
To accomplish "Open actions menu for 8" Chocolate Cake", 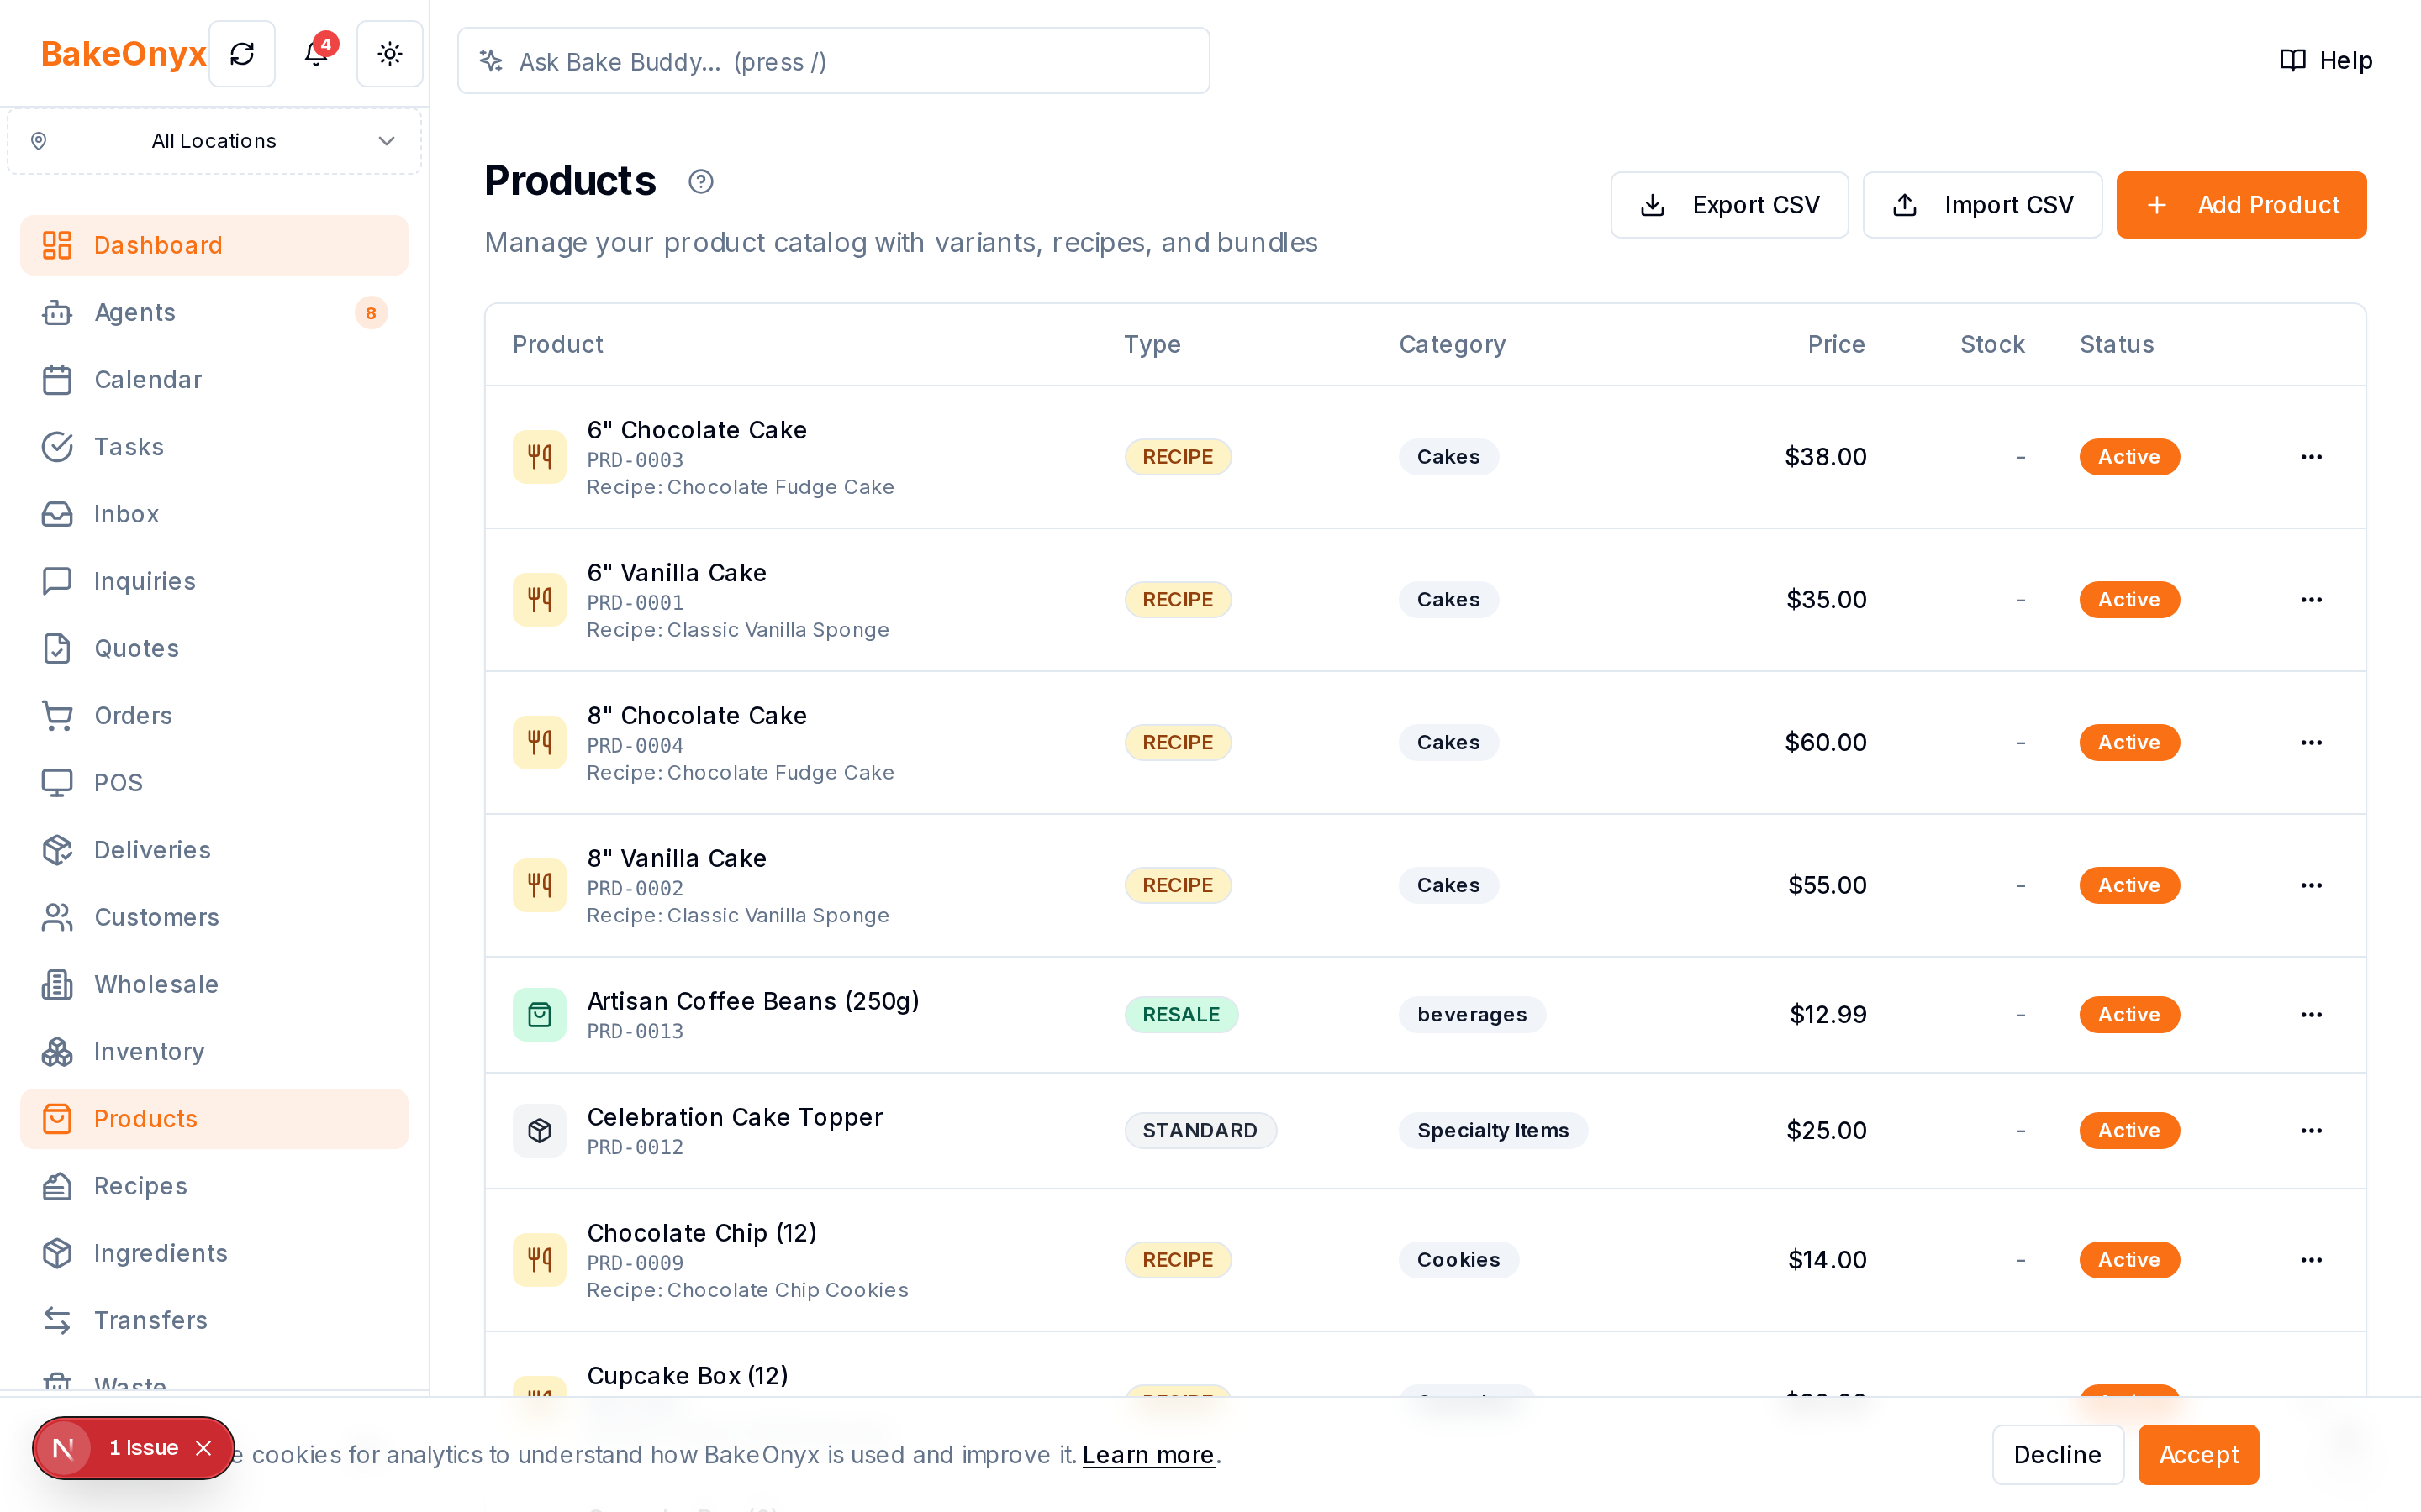I will (2311, 743).
